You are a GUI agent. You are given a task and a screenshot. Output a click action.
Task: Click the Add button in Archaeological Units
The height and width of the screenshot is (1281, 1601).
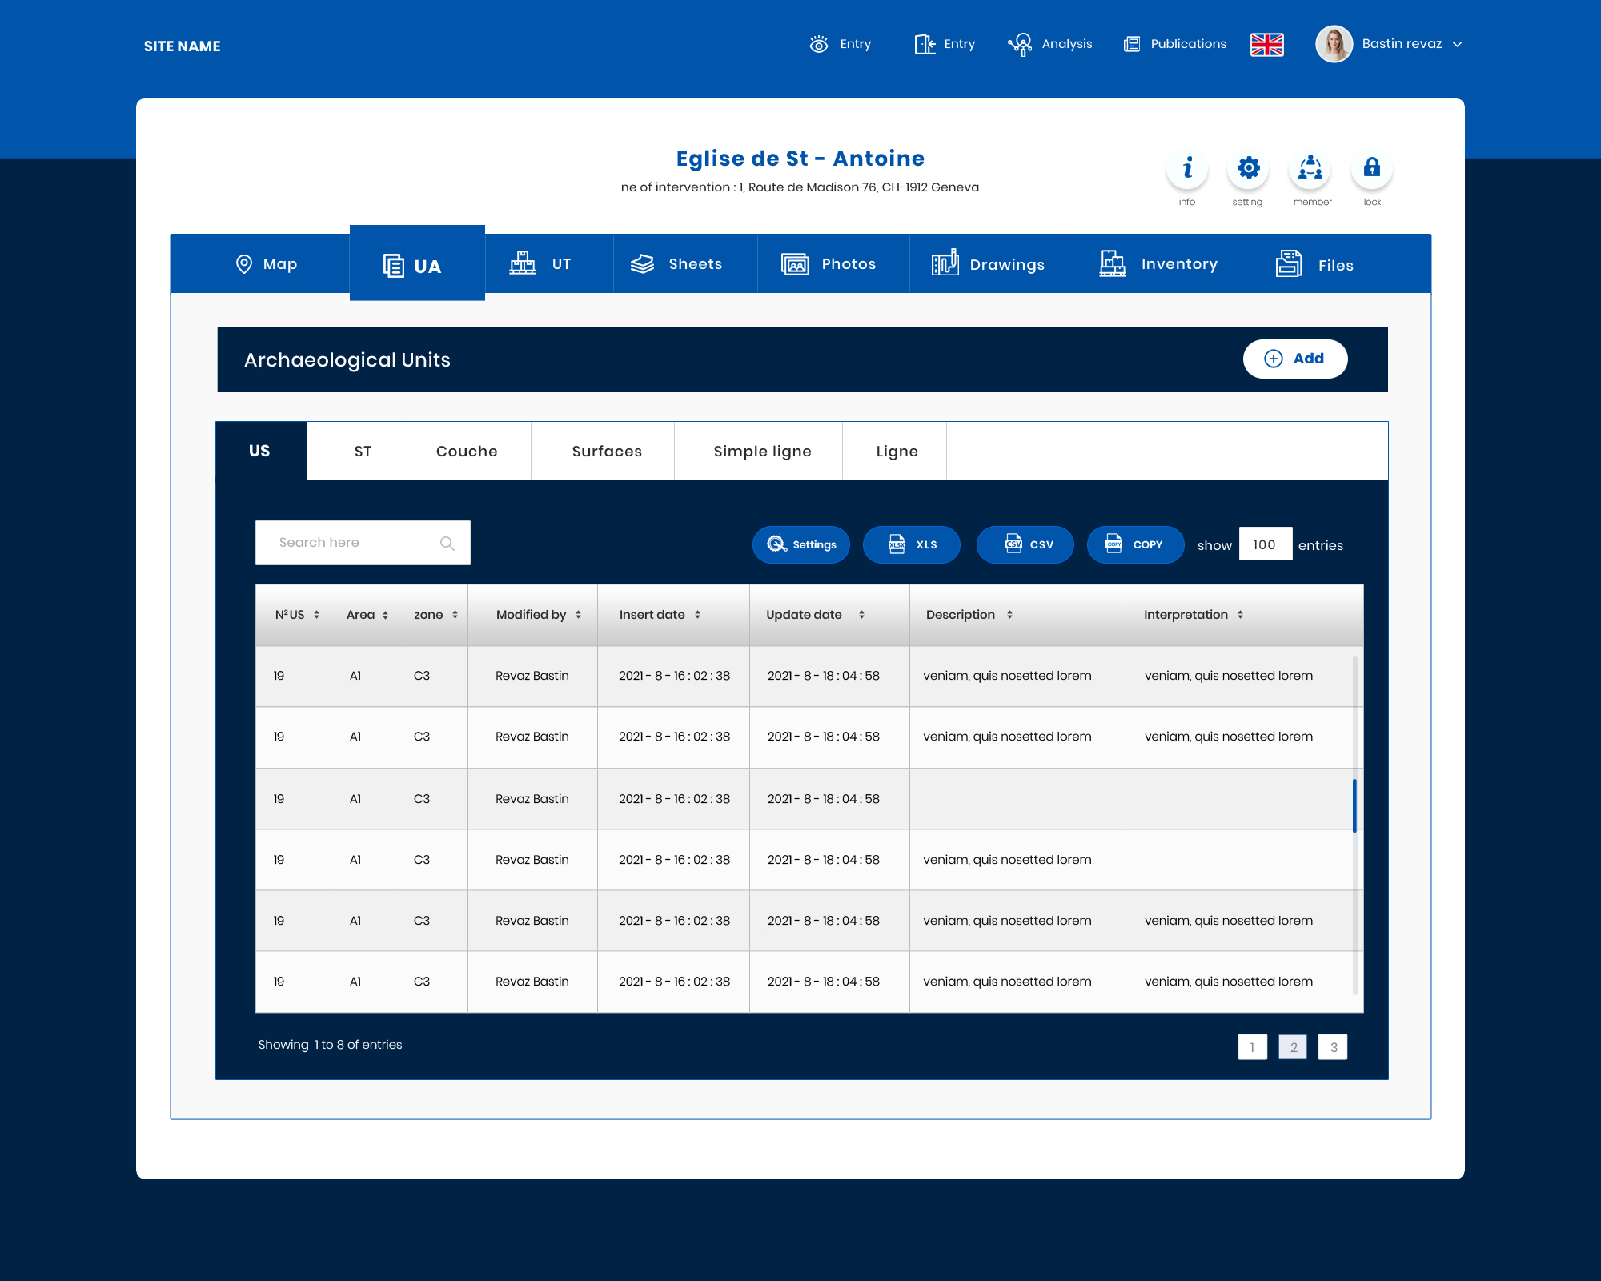(1295, 359)
